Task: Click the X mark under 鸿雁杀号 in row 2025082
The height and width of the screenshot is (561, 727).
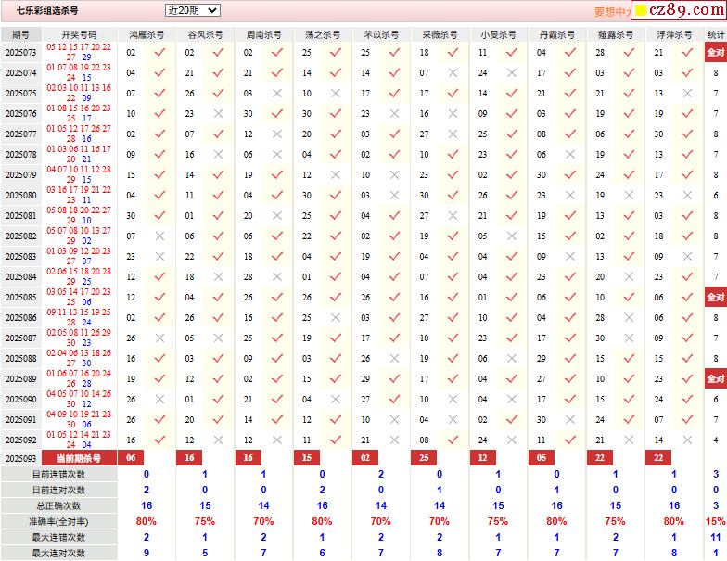Action: pos(159,236)
